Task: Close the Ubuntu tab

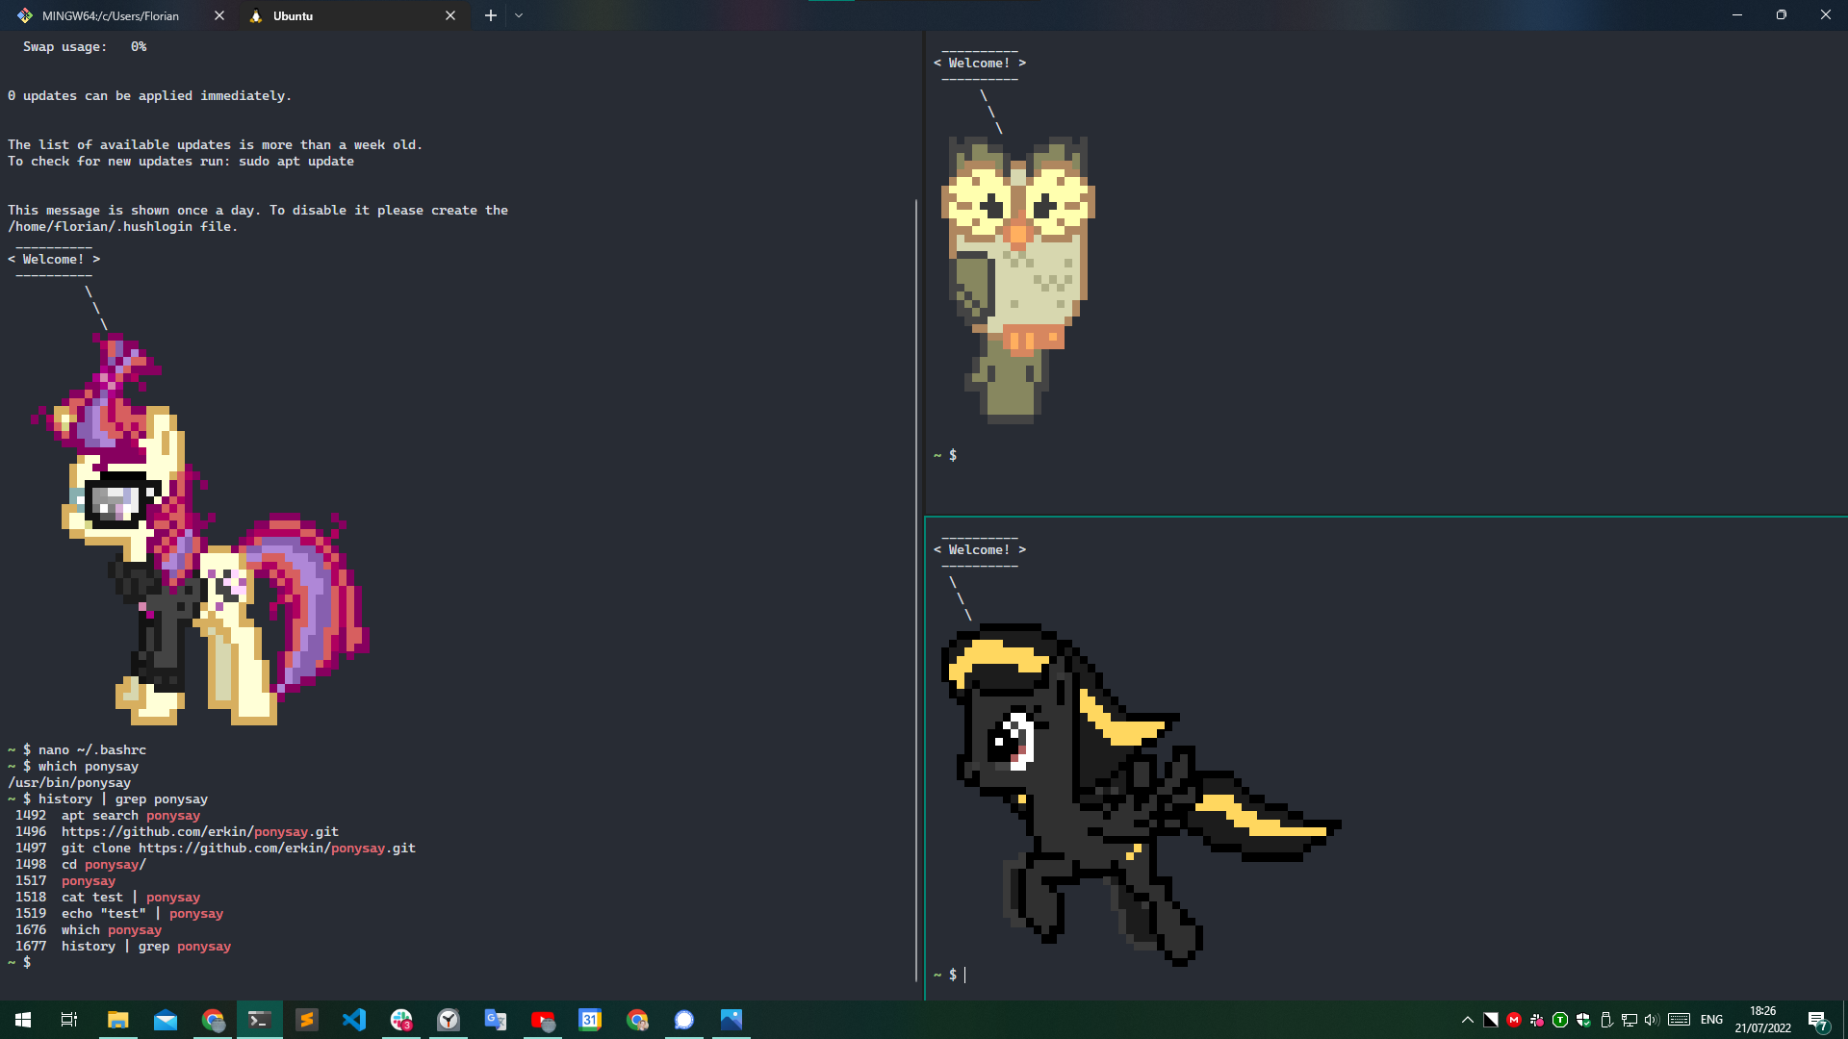Action: (450, 15)
